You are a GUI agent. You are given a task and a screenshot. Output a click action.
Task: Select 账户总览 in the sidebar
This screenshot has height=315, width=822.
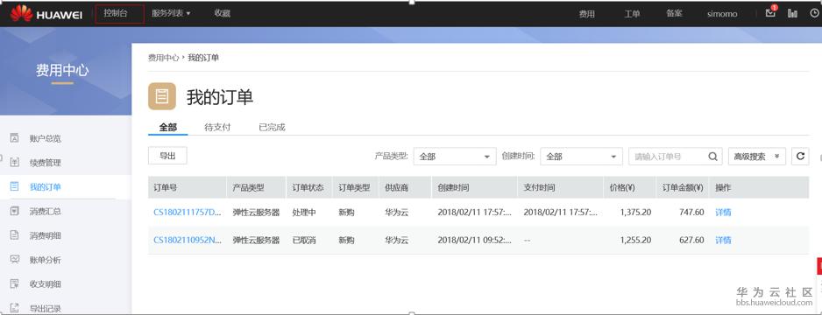point(45,138)
